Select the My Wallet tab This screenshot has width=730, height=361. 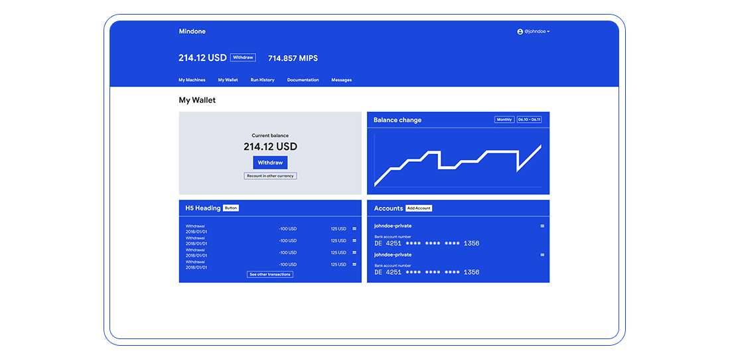click(228, 80)
